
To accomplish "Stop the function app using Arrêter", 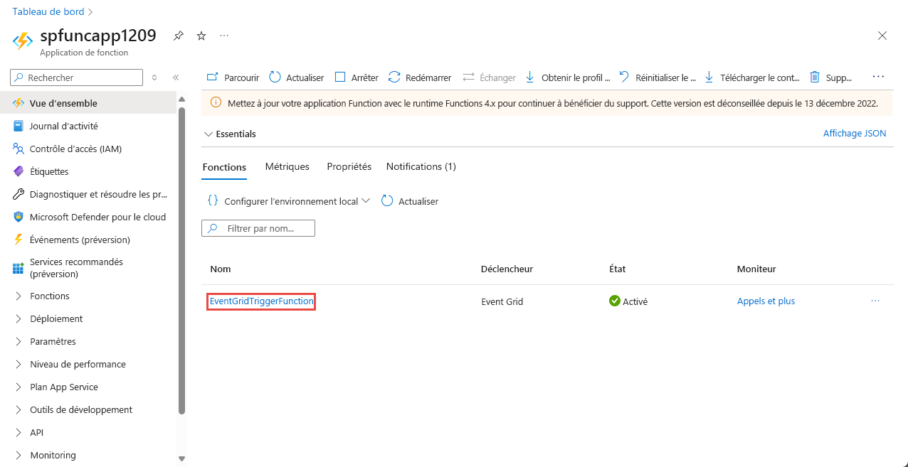I will (355, 77).
